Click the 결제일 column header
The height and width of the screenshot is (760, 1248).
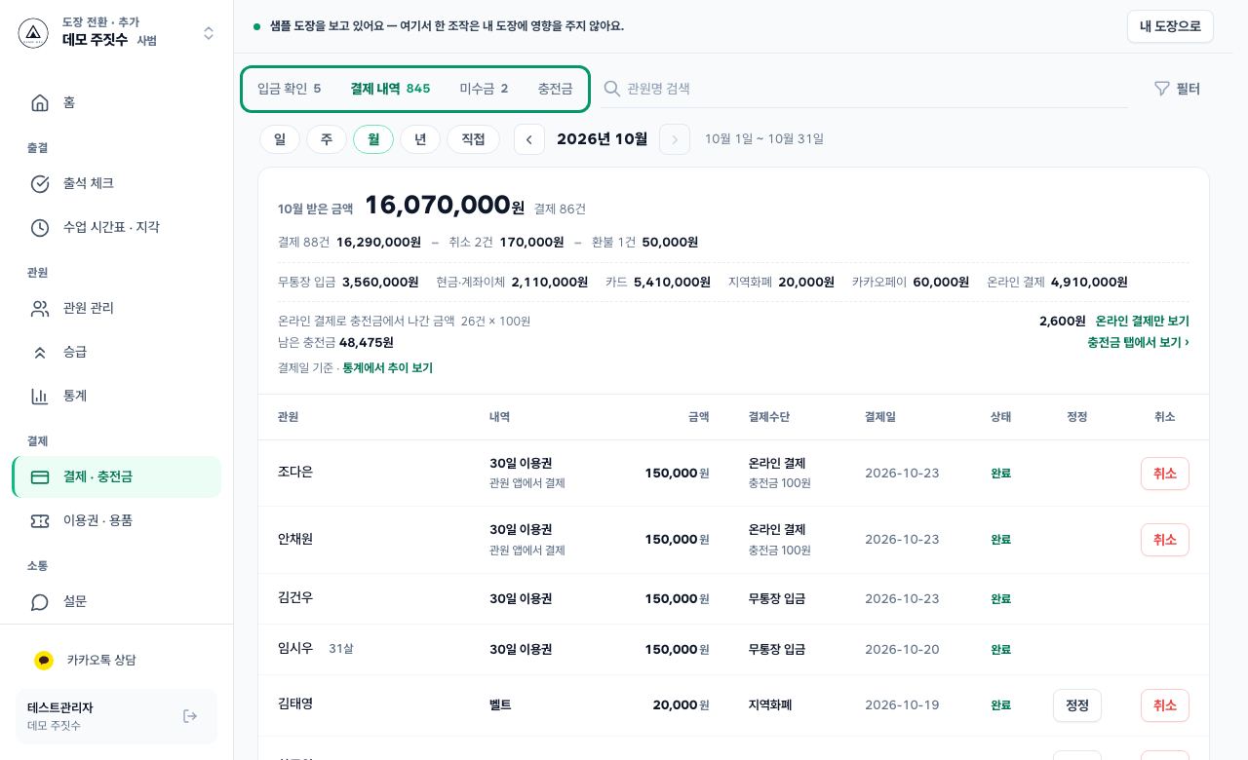click(x=879, y=417)
